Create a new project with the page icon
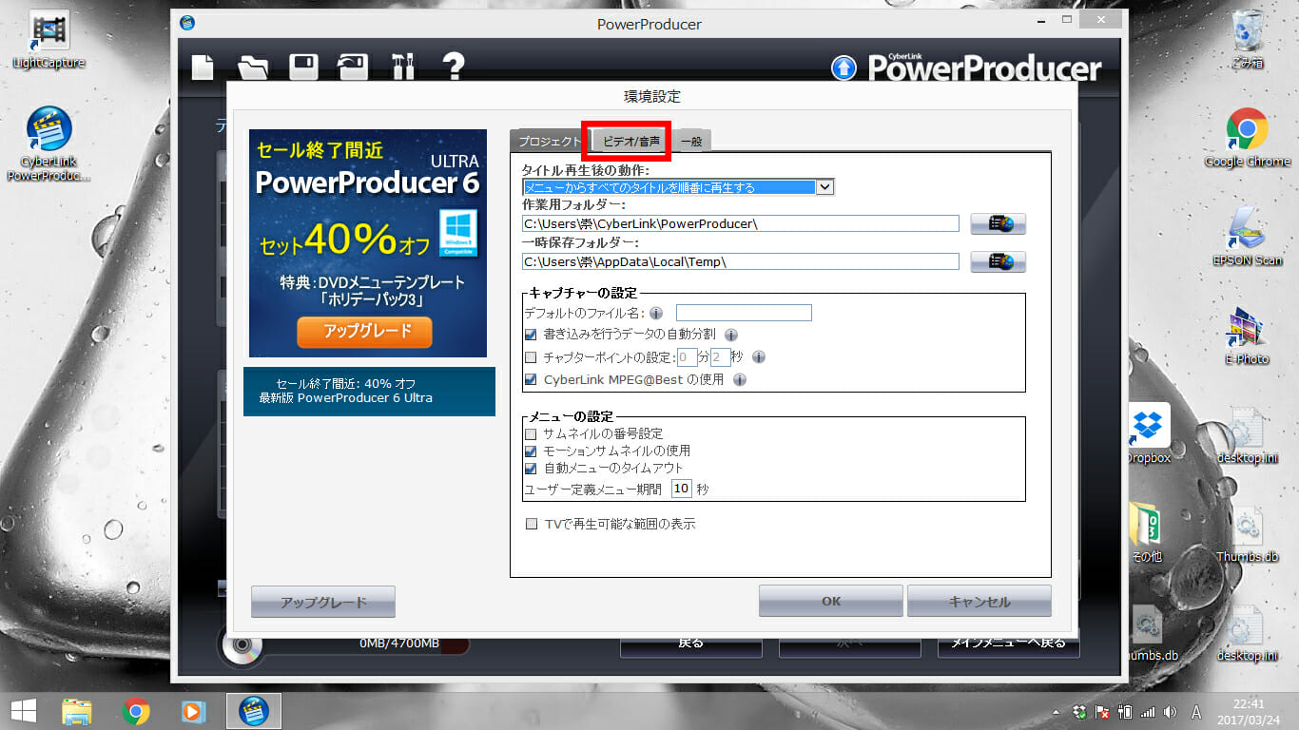The width and height of the screenshot is (1299, 730). (203, 67)
